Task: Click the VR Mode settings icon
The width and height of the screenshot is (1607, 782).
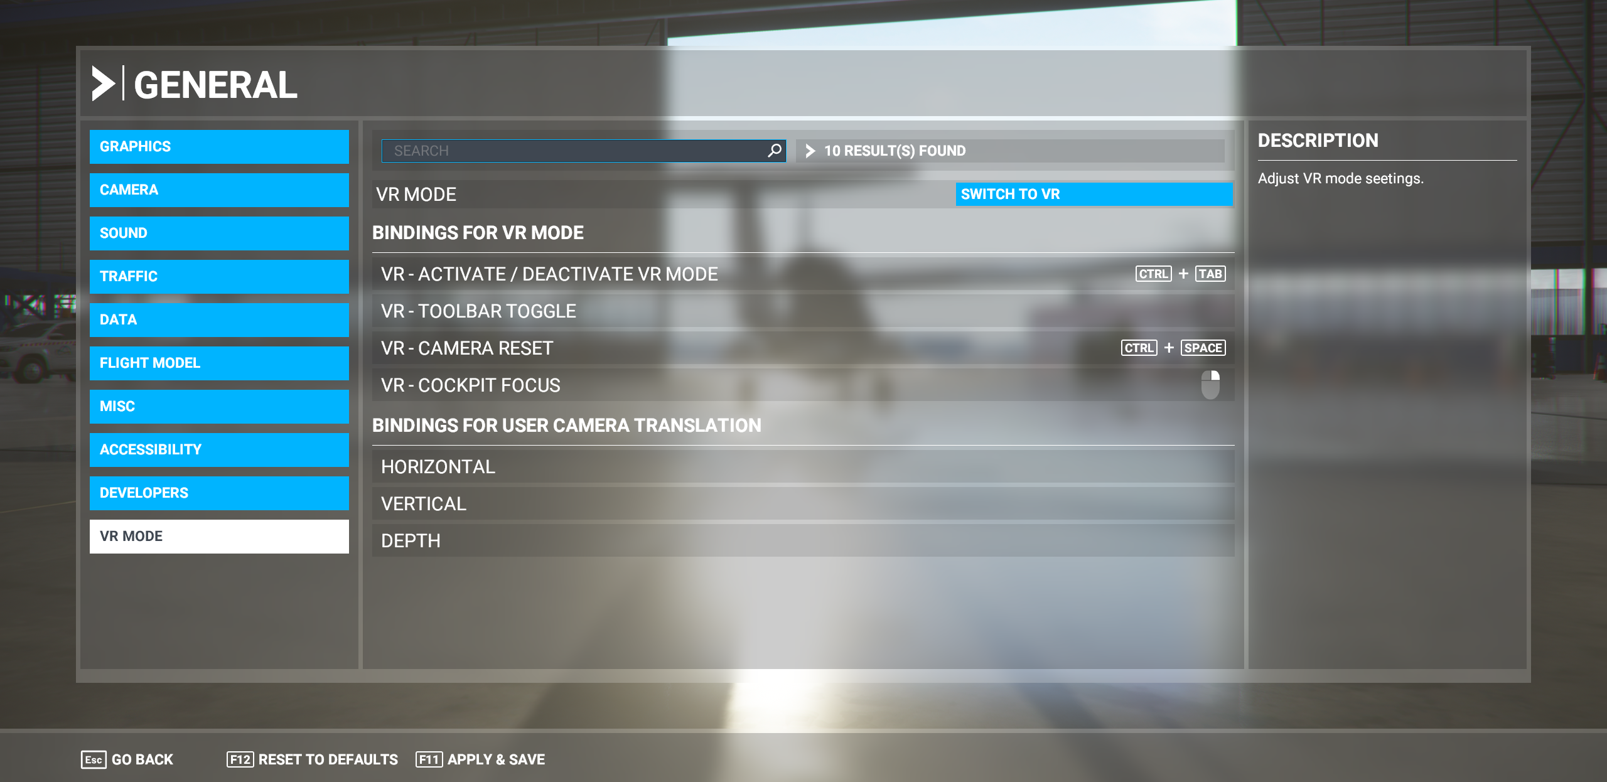Action: click(x=218, y=536)
